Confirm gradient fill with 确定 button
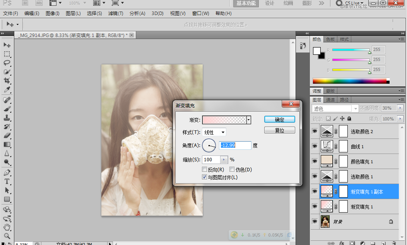Screen dimensions: 407x245 tap(280, 119)
